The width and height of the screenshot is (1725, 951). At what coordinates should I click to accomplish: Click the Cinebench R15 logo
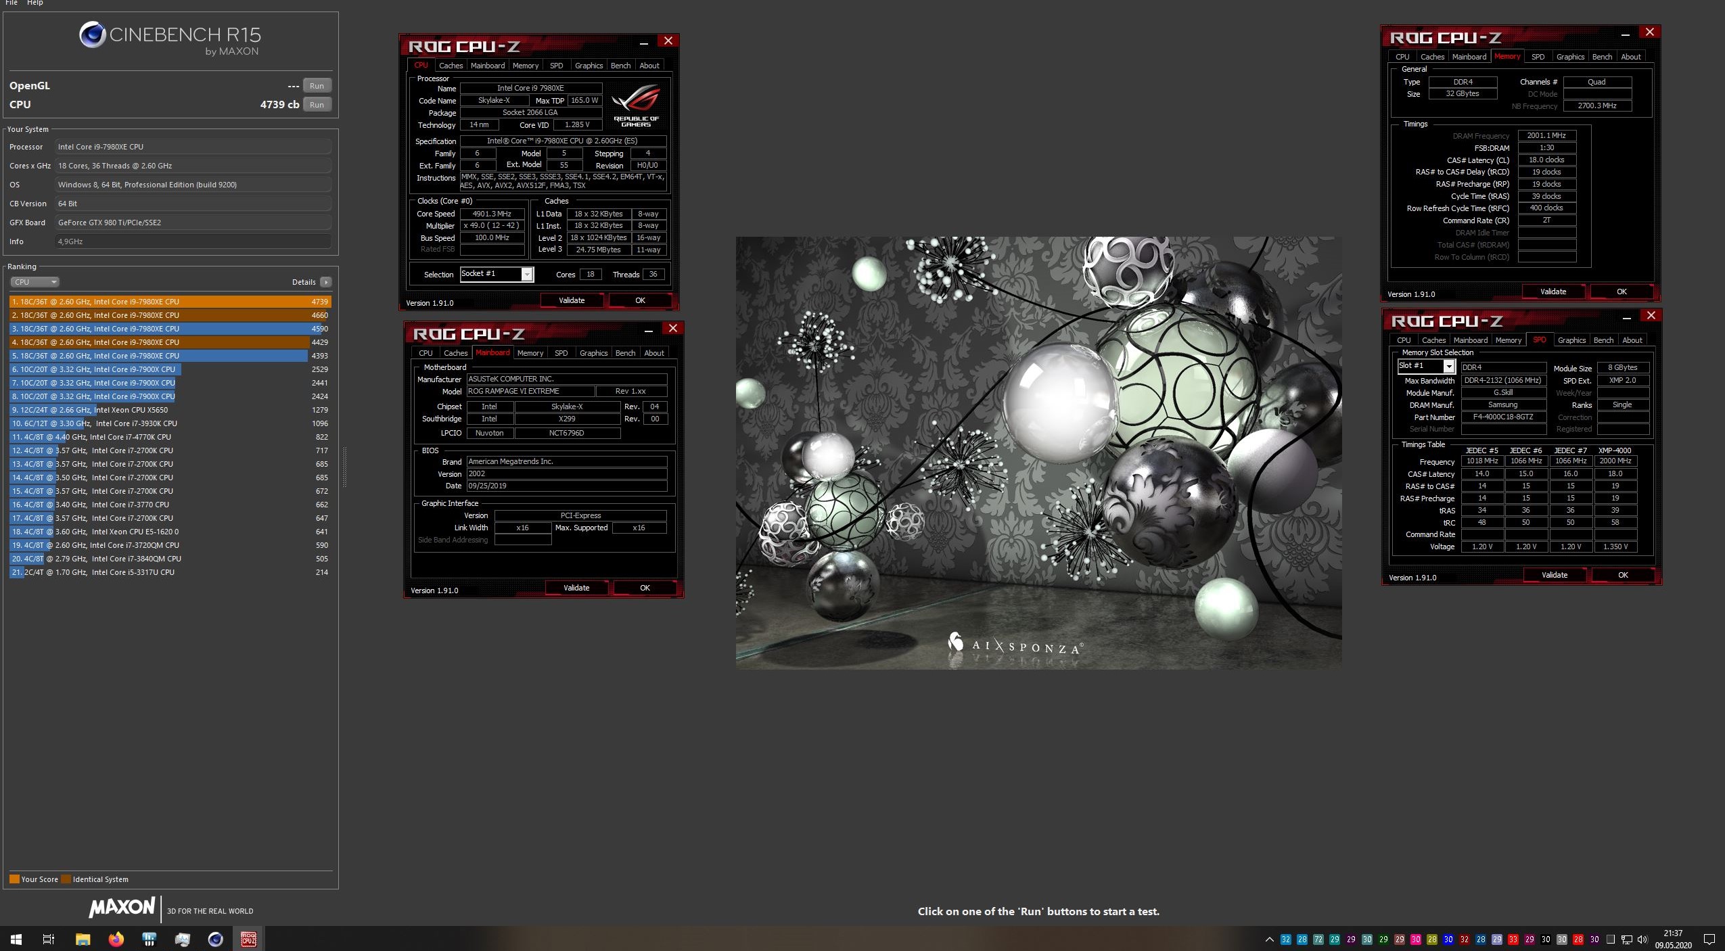[170, 39]
